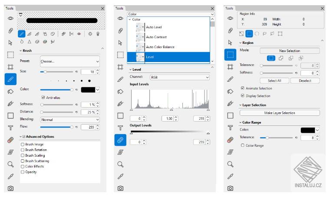Select the Text tool in Brush panel sidebar
This screenshot has height=197, width=330.
[x=10, y=128]
